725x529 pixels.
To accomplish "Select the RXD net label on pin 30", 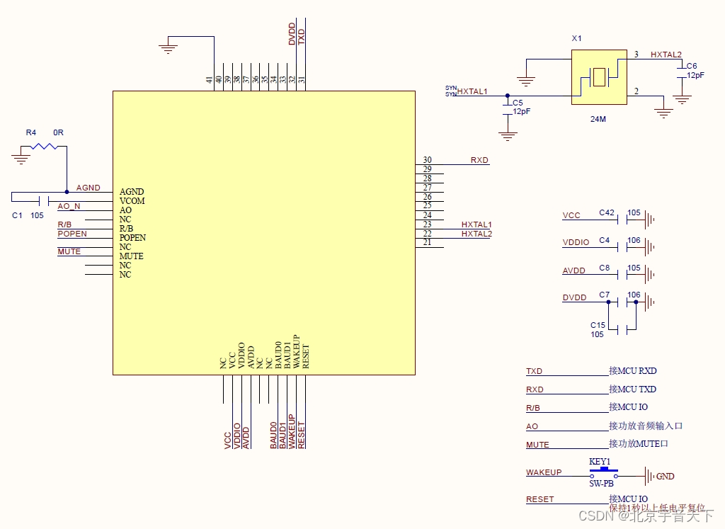I will point(479,160).
